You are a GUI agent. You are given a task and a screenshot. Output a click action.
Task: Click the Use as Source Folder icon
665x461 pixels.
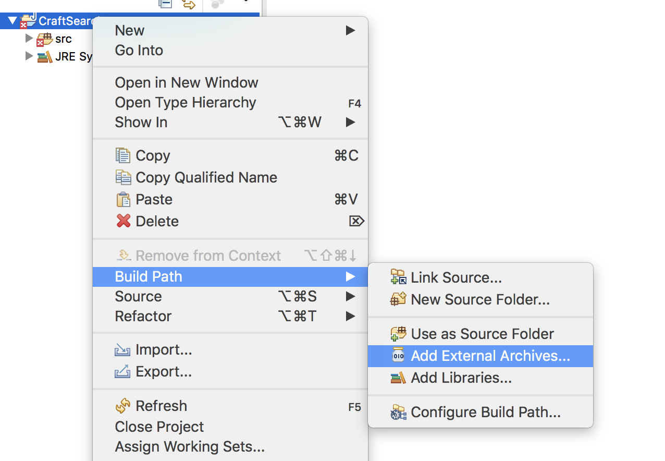pyautogui.click(x=398, y=334)
